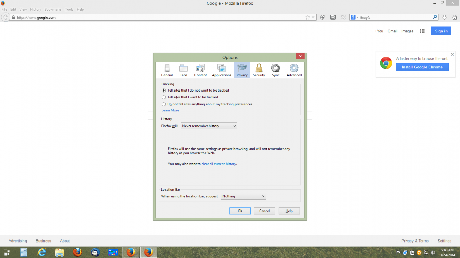
Task: Open the Business footer link
Action: 43,241
